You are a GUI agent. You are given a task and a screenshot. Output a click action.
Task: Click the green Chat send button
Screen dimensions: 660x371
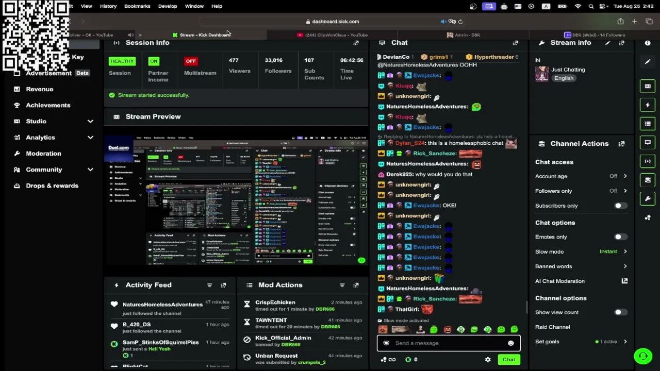[509, 360]
